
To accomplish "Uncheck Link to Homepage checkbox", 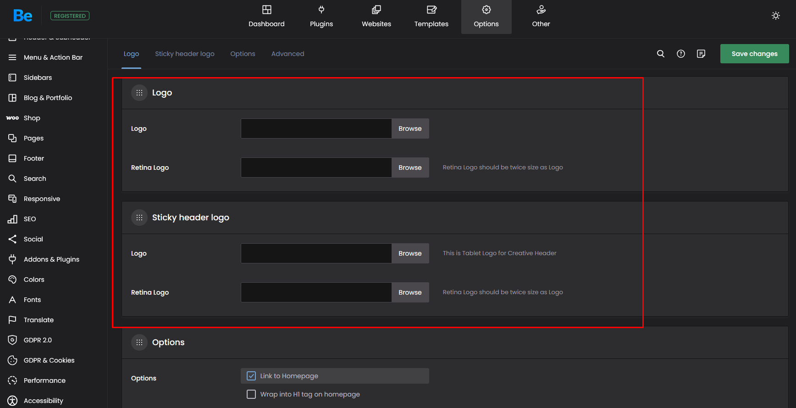I will pyautogui.click(x=251, y=376).
